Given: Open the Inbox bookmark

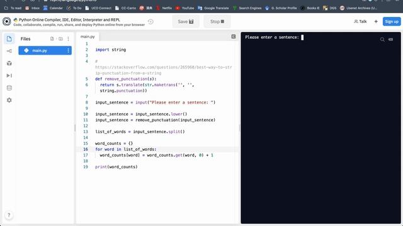Looking at the screenshot, I should 33,8.
